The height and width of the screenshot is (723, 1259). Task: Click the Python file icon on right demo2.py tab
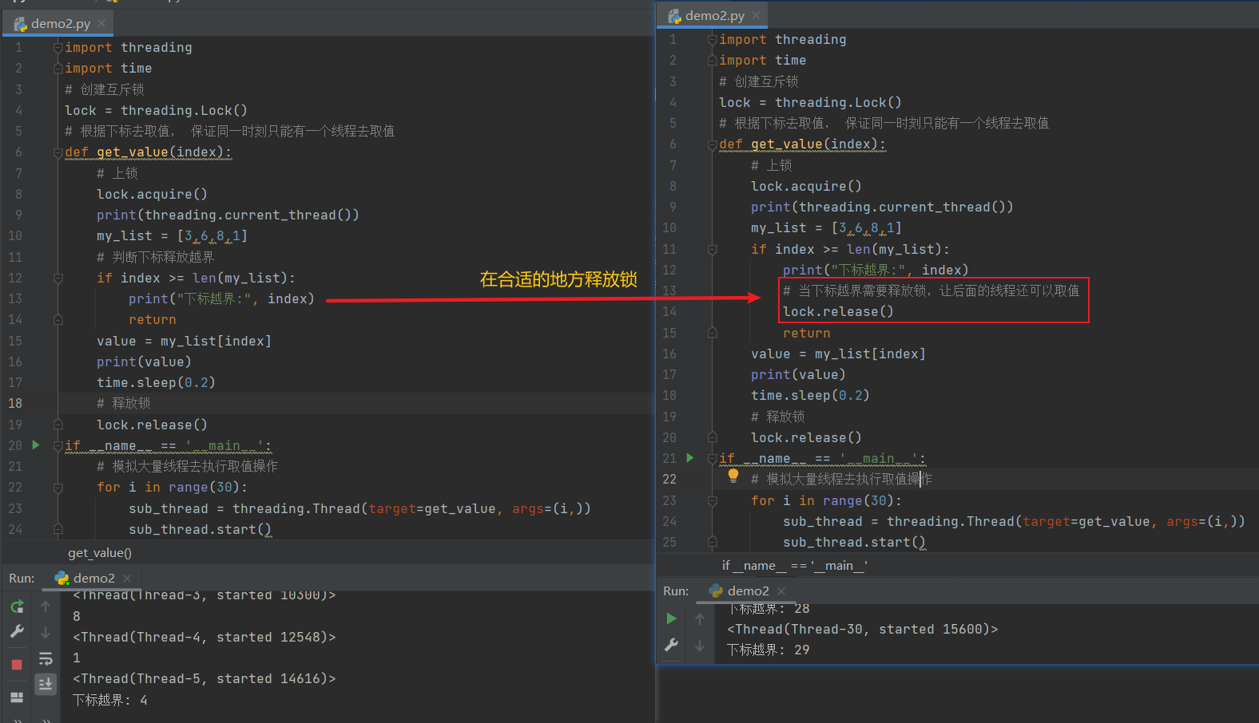(675, 16)
